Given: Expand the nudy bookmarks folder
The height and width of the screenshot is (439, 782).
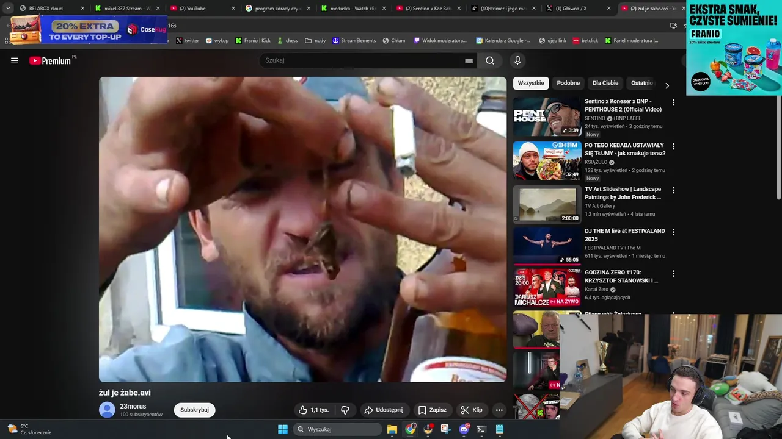Looking at the screenshot, I should point(315,41).
